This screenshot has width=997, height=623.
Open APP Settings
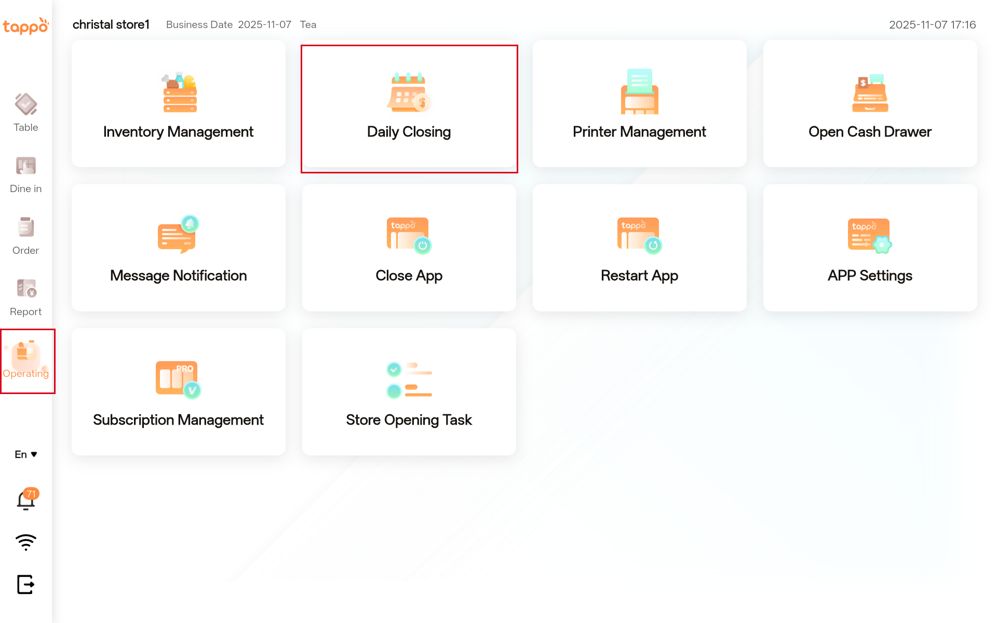coord(870,248)
